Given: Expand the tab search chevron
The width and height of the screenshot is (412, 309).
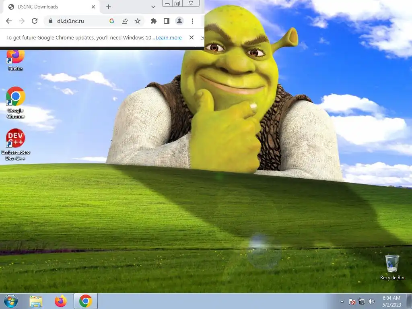Looking at the screenshot, I should [x=153, y=7].
